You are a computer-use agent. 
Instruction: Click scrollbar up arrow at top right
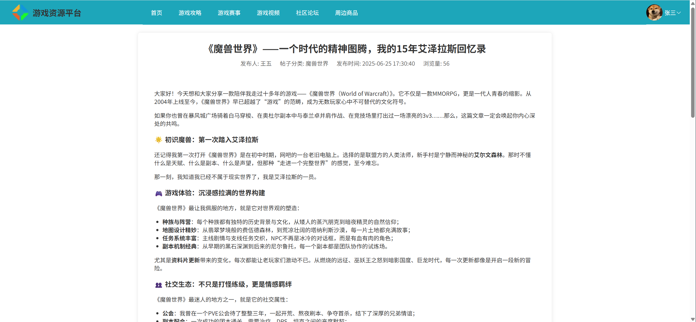point(693,3)
